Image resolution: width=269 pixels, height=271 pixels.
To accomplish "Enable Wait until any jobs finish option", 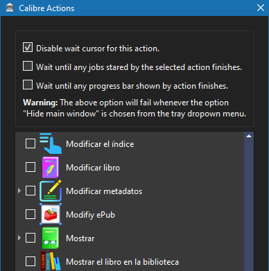I will [x=28, y=66].
